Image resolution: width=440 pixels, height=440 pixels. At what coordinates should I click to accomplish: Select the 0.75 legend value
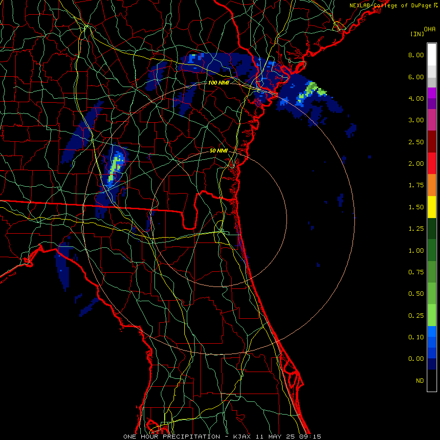[416, 272]
